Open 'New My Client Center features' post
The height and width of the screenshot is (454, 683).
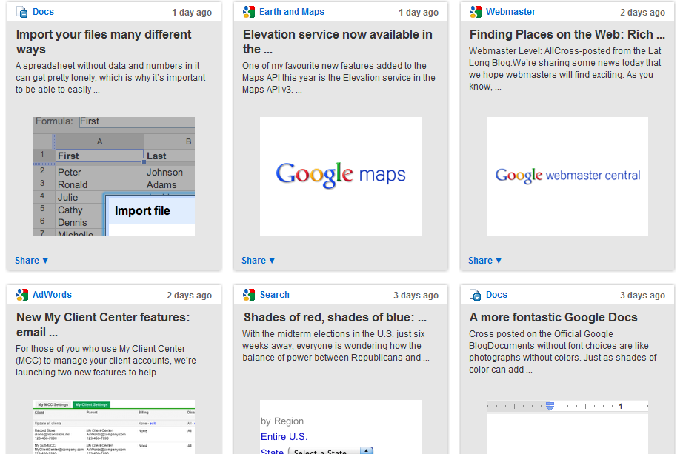(x=103, y=324)
